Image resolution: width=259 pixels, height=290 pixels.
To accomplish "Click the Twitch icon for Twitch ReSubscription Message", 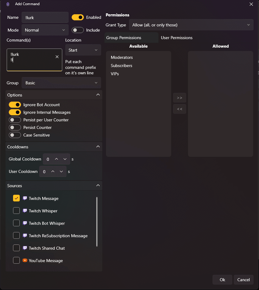I will tap(26, 235).
